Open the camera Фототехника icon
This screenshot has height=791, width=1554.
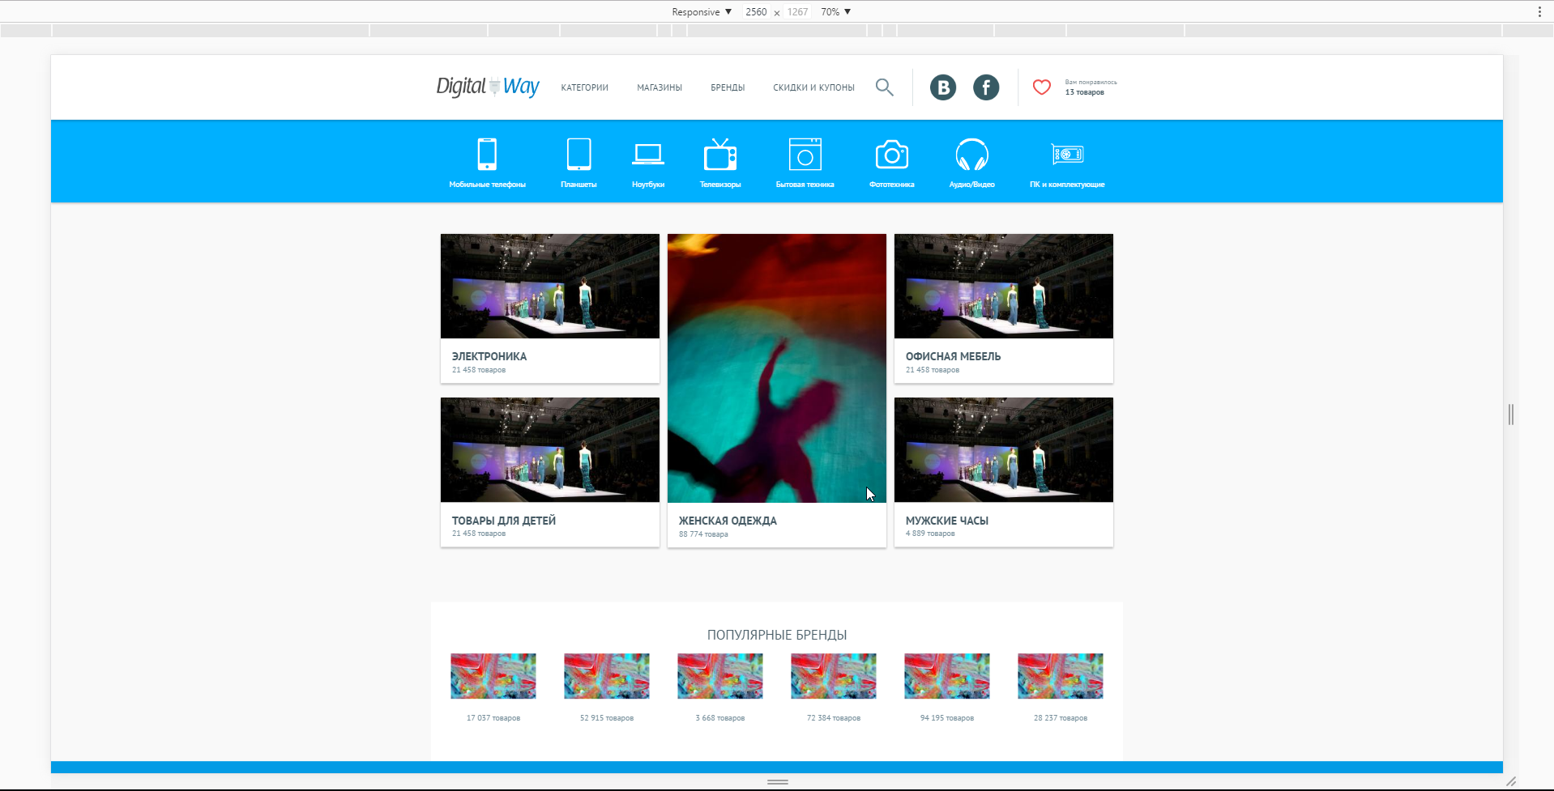click(x=891, y=154)
